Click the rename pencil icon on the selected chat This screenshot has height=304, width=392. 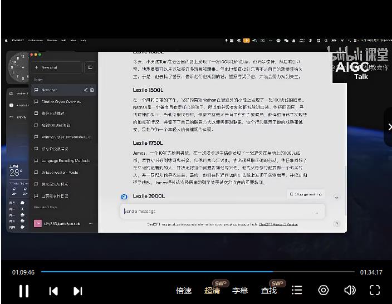click(86, 90)
